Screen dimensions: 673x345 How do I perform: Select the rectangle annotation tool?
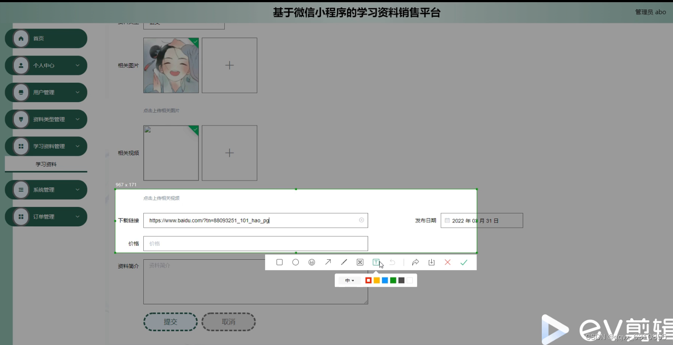tap(279, 262)
